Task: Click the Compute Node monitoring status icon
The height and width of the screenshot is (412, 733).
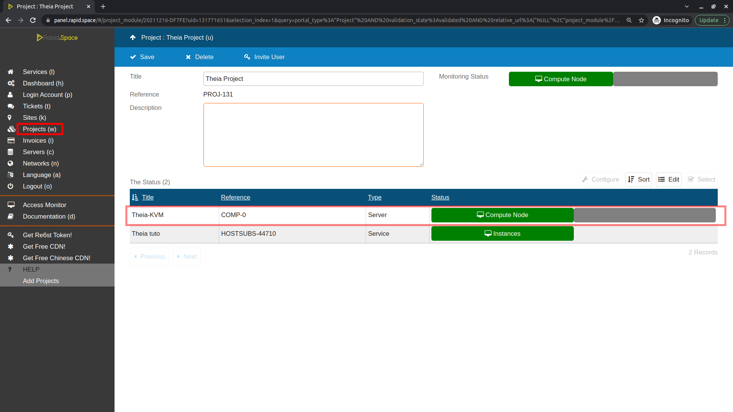Action: 561,79
